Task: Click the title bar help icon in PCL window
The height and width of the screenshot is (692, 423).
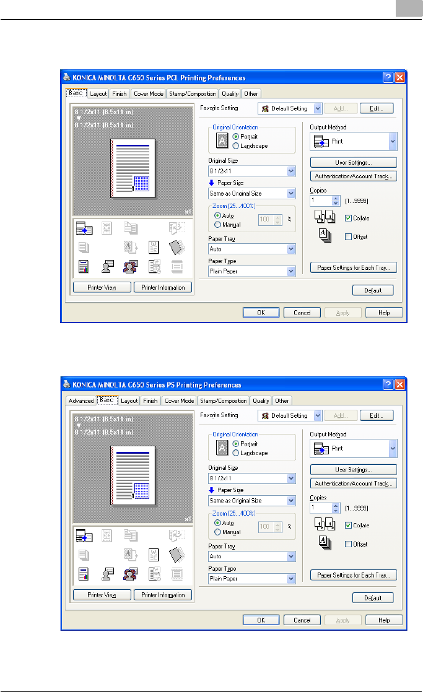Action: click(388, 77)
